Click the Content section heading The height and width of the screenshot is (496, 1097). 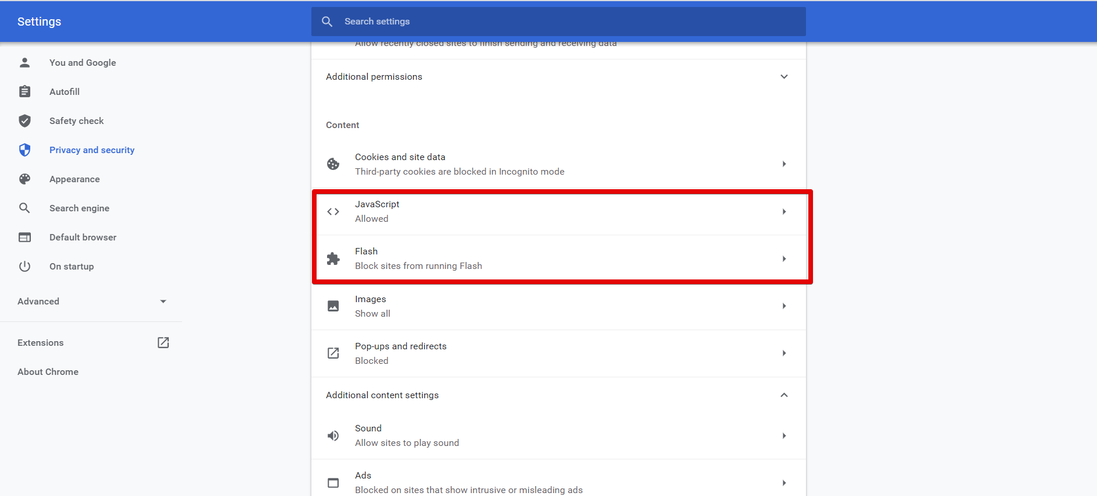[x=342, y=125]
